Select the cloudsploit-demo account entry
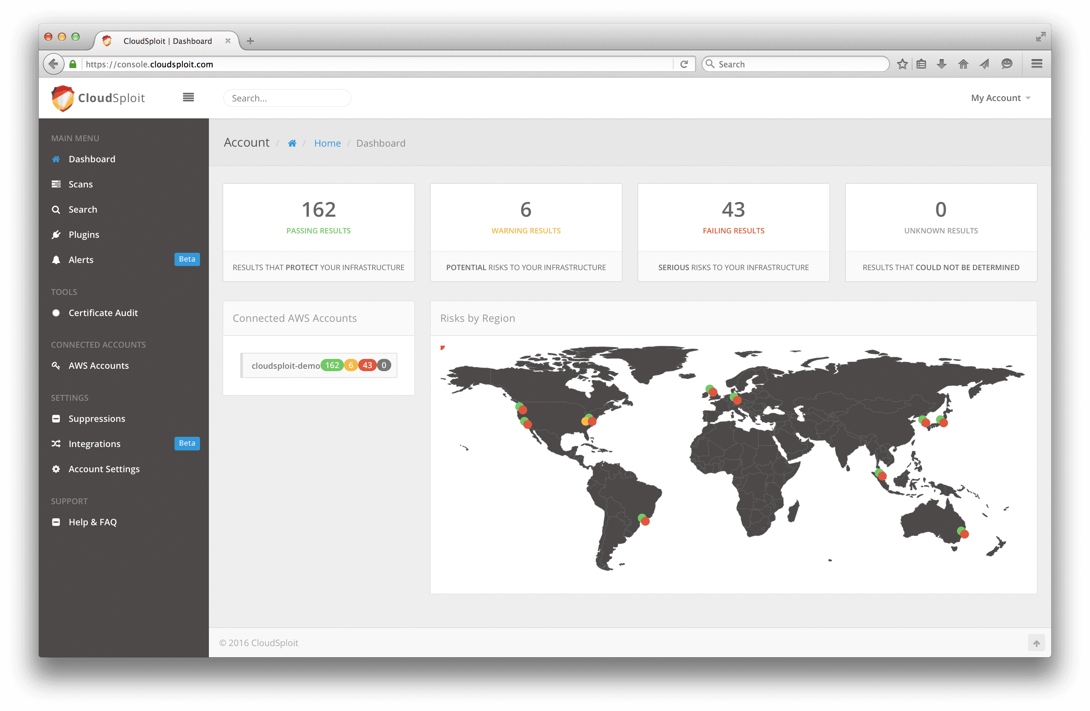Viewport: 1090px width, 711px height. click(285, 366)
